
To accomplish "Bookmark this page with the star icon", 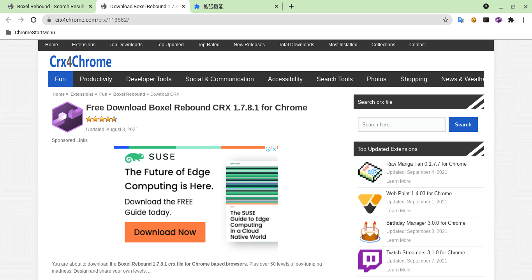I will tap(446, 20).
